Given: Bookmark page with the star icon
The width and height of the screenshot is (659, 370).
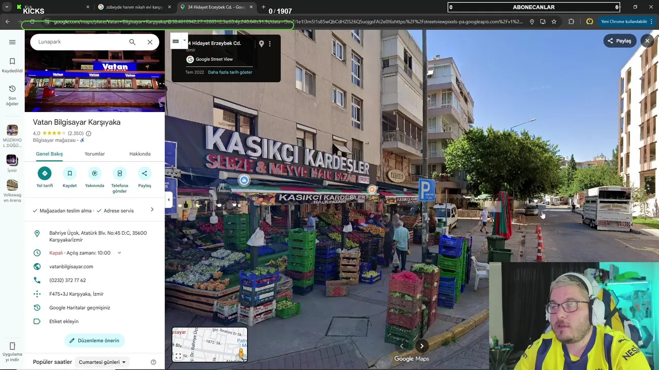Looking at the screenshot, I should click(x=554, y=22).
